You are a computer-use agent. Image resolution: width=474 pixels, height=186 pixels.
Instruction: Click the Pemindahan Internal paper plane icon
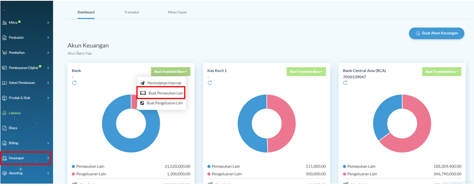pos(143,83)
